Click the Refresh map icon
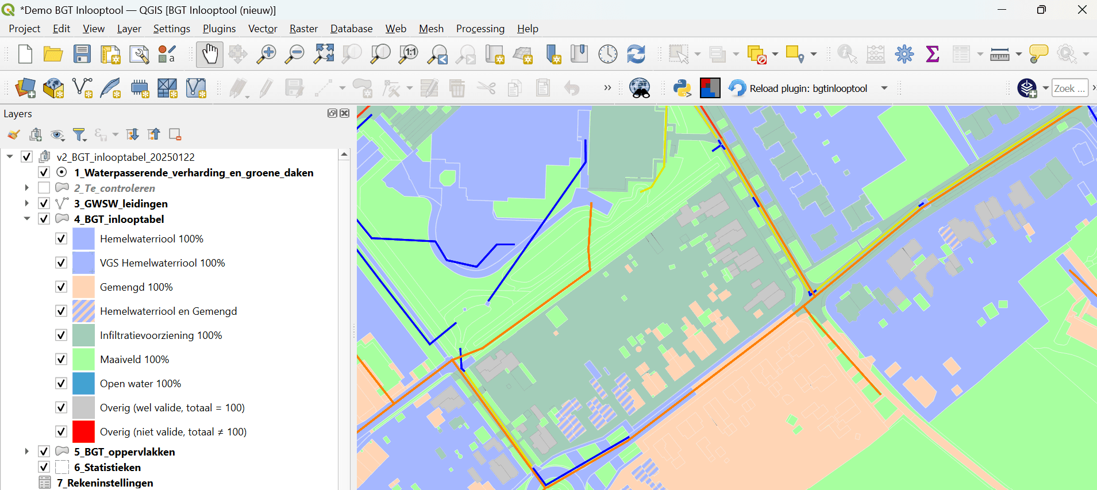The width and height of the screenshot is (1097, 490). (636, 55)
